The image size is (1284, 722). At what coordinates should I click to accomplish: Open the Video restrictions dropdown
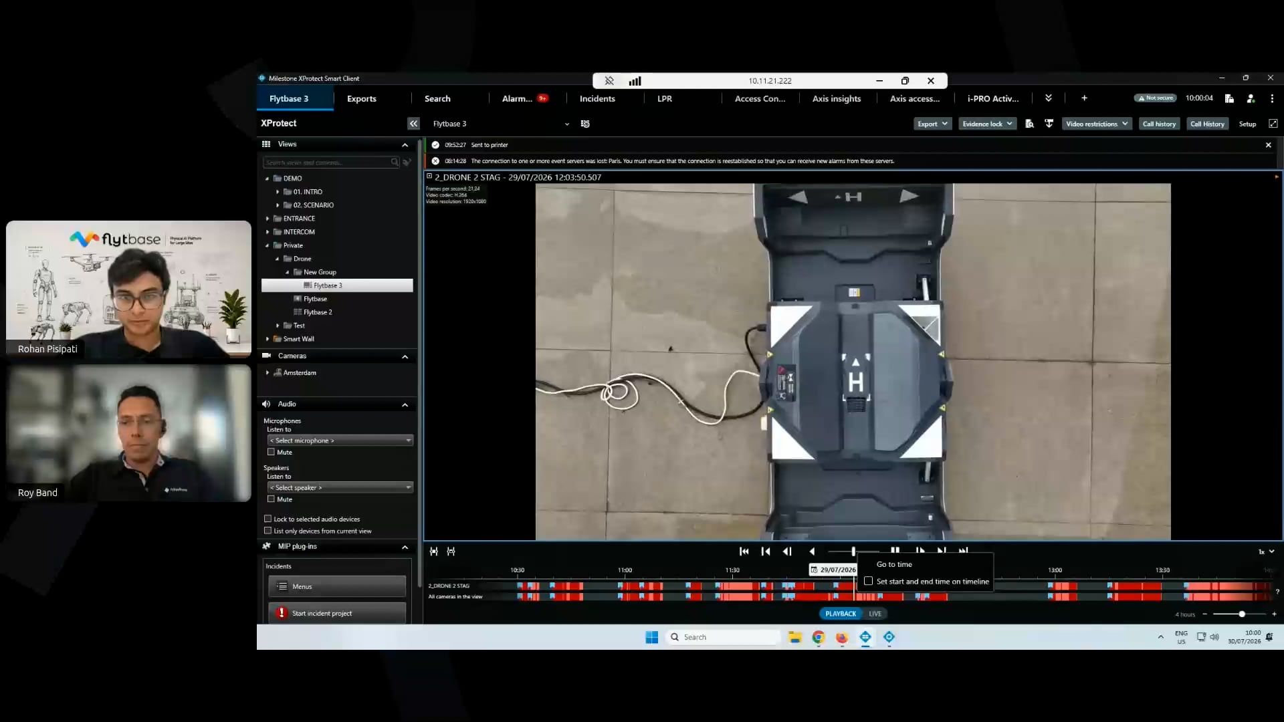point(1097,124)
